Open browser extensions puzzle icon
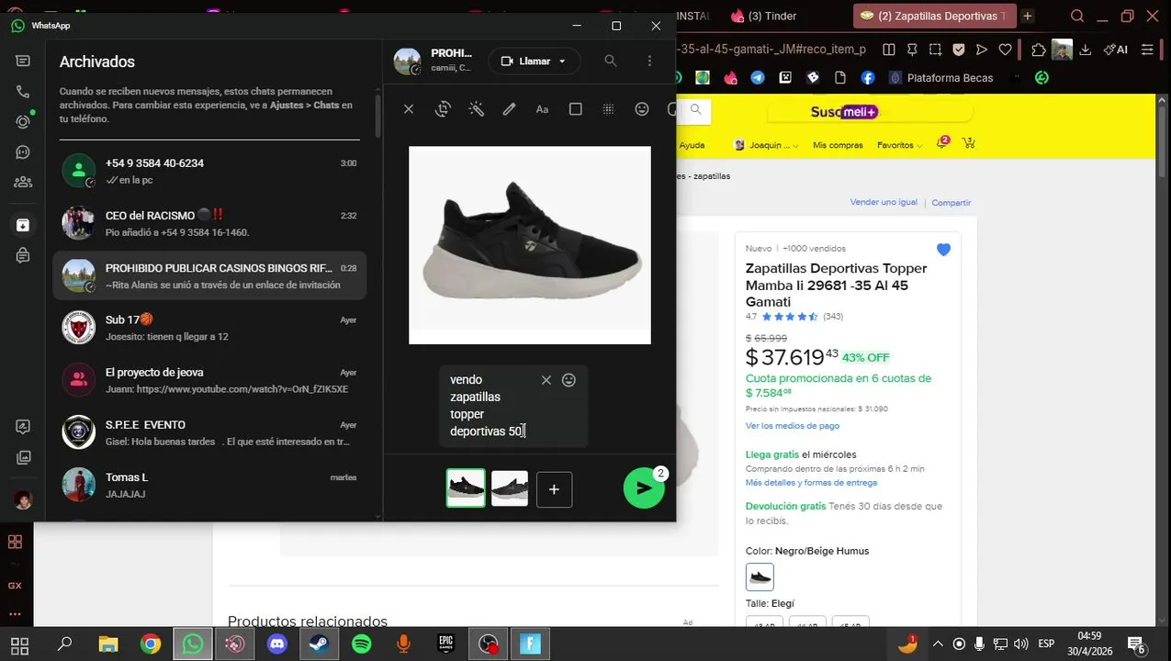The height and width of the screenshot is (661, 1171). click(1039, 50)
